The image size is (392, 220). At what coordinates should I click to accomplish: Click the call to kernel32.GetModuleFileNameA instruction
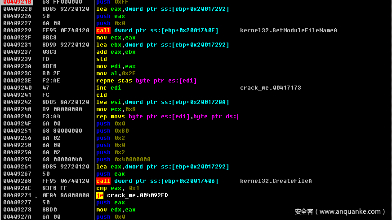click(157, 30)
